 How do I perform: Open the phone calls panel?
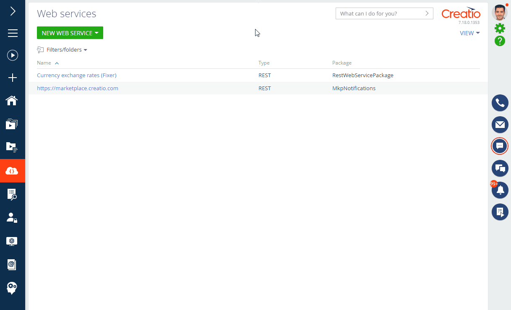point(500,103)
